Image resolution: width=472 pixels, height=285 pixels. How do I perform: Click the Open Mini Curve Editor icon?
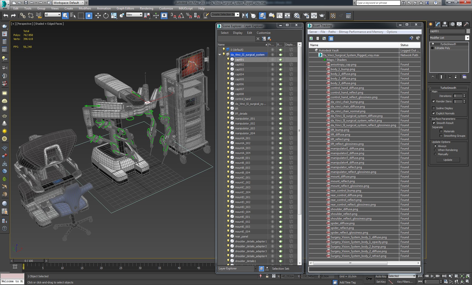(x=15, y=266)
